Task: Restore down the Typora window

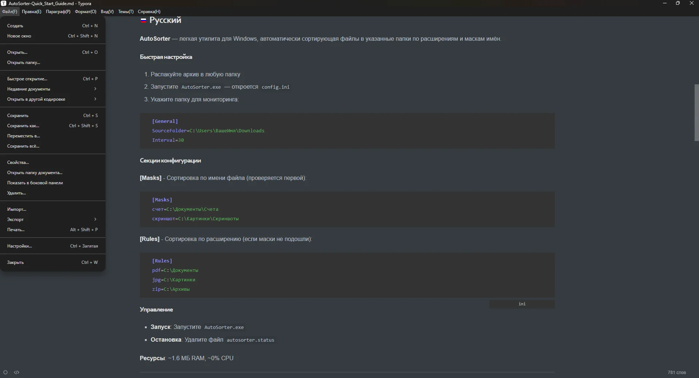Action: [x=678, y=3]
